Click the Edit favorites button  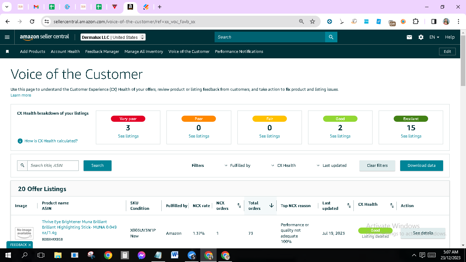coord(447,52)
